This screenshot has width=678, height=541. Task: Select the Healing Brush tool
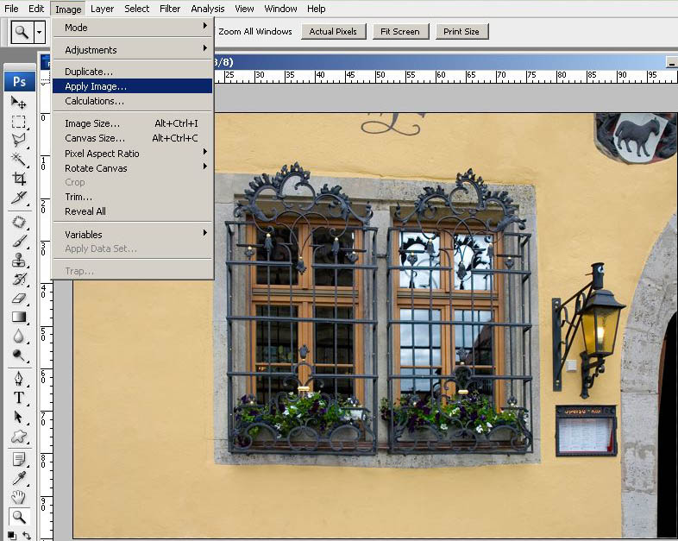[x=18, y=222]
